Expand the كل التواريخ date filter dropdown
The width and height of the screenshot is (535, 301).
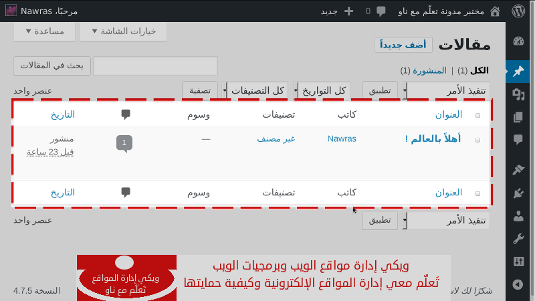point(324,90)
